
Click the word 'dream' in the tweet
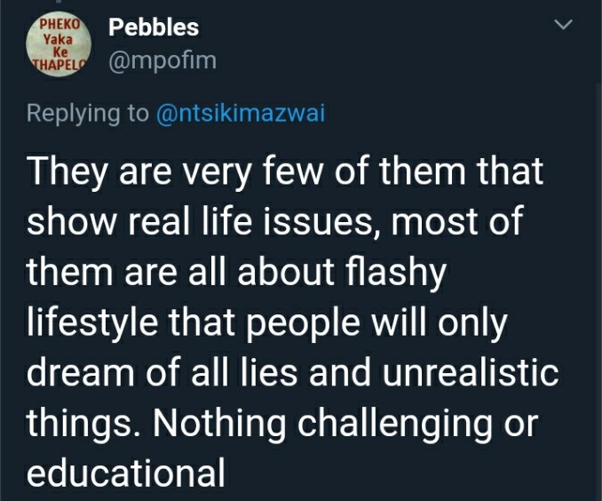(81, 372)
